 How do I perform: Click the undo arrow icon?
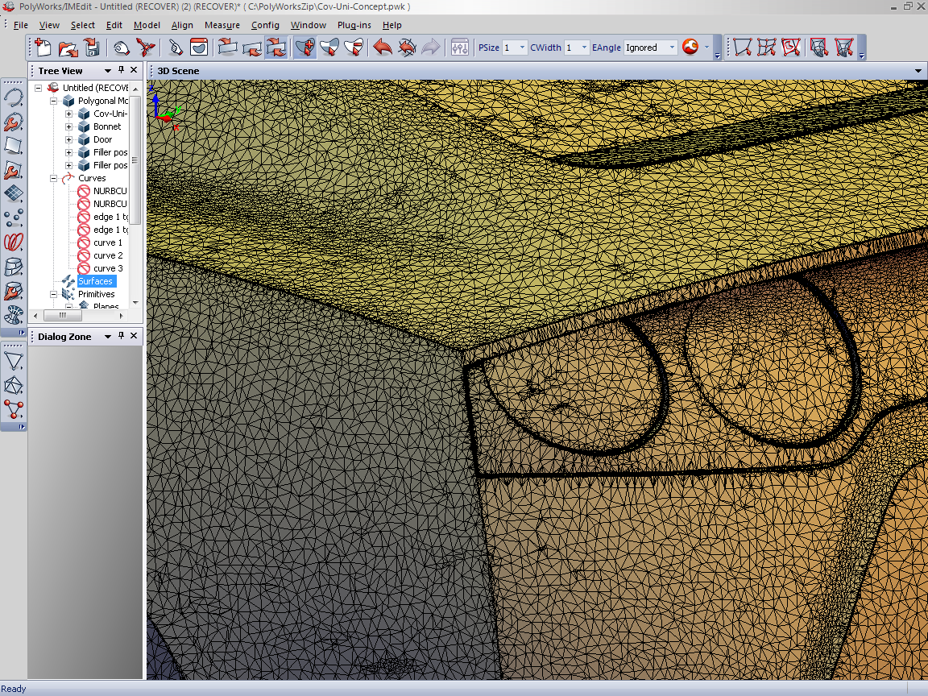383,48
